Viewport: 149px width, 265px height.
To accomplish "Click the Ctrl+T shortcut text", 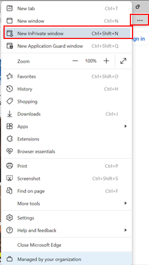I will click(x=111, y=9).
